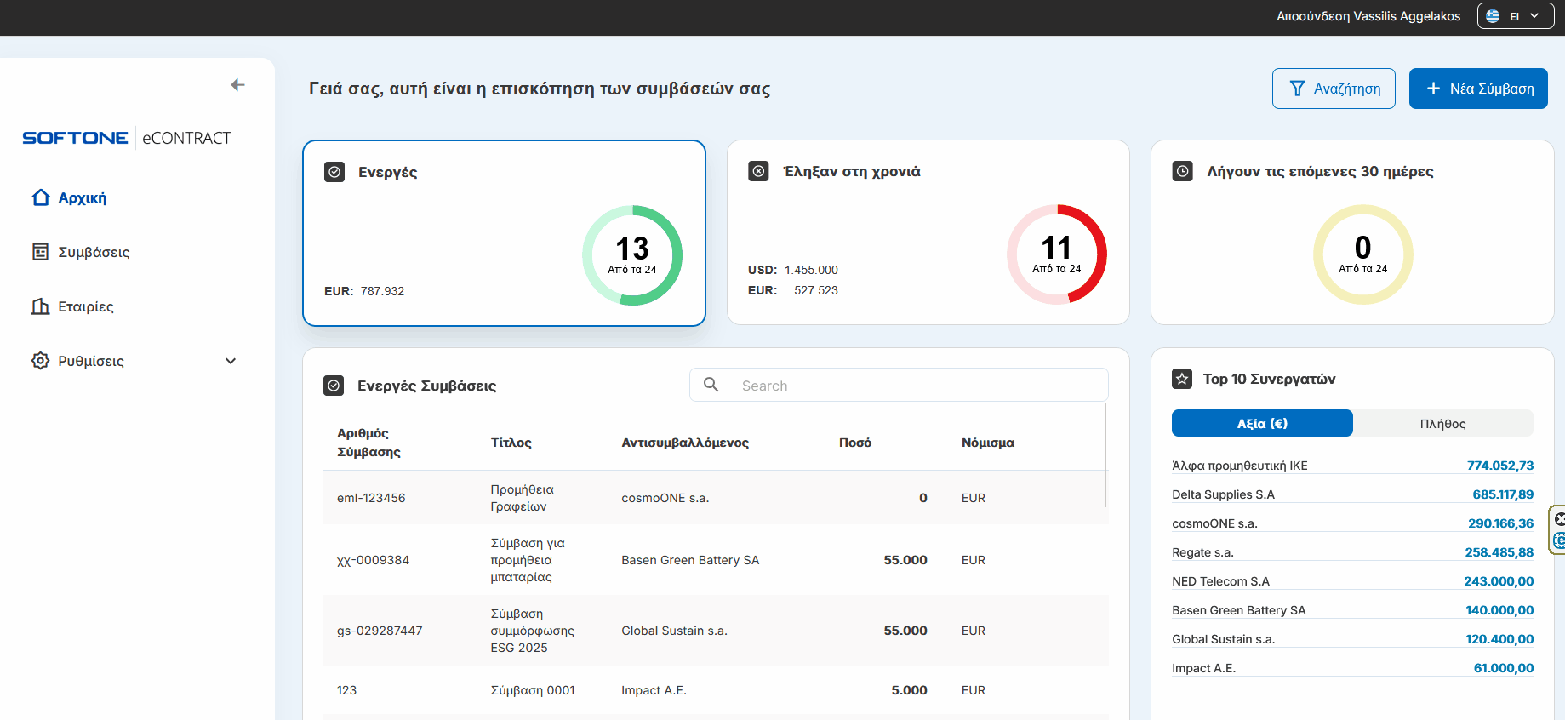Image resolution: width=1565 pixels, height=720 pixels.
Task: Click the magnifier icon in the search box
Action: [x=711, y=385]
